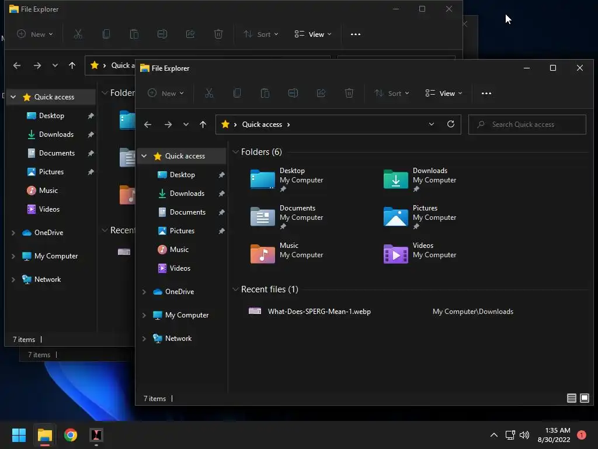Unpin Downloads in front window sidebar via pin icon
598x449 pixels.
coord(221,194)
